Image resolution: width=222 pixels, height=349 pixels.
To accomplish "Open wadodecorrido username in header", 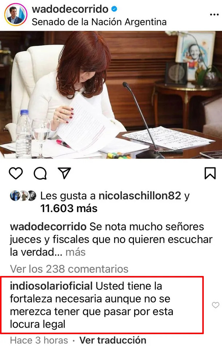I will 70,9.
